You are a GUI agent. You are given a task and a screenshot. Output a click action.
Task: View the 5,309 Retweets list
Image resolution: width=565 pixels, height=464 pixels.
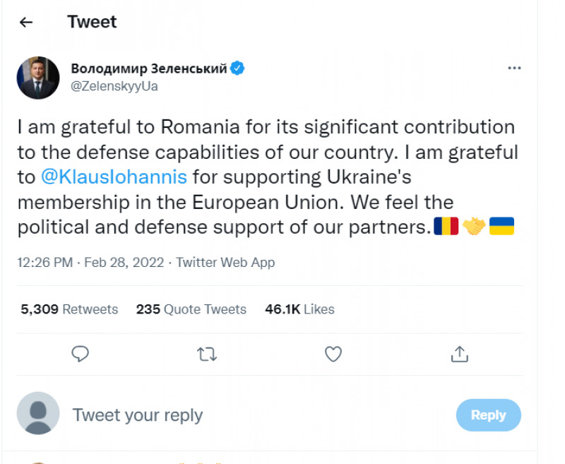pyautogui.click(x=69, y=309)
